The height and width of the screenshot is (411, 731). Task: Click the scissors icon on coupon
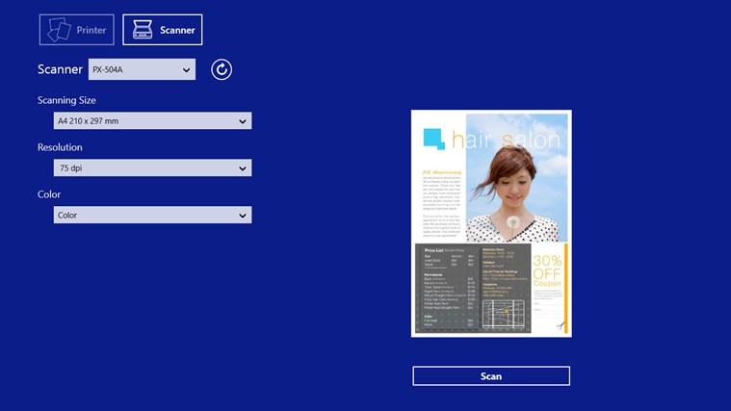pos(560,325)
